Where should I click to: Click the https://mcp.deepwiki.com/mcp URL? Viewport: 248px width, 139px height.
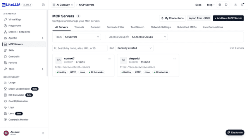[138, 67]
